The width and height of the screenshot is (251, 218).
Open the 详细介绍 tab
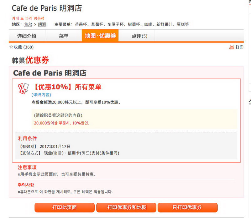tap(27, 36)
